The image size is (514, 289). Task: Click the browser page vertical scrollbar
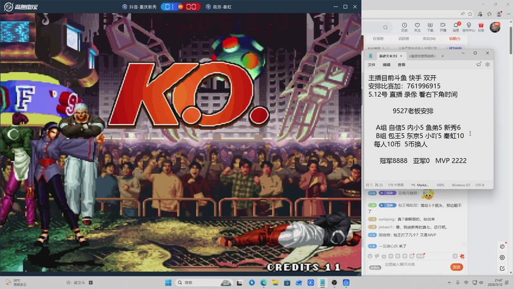pos(511,148)
